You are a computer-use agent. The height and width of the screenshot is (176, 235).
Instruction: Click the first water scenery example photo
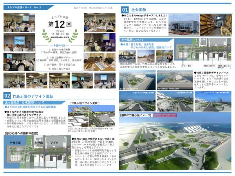(x=127, y=56)
